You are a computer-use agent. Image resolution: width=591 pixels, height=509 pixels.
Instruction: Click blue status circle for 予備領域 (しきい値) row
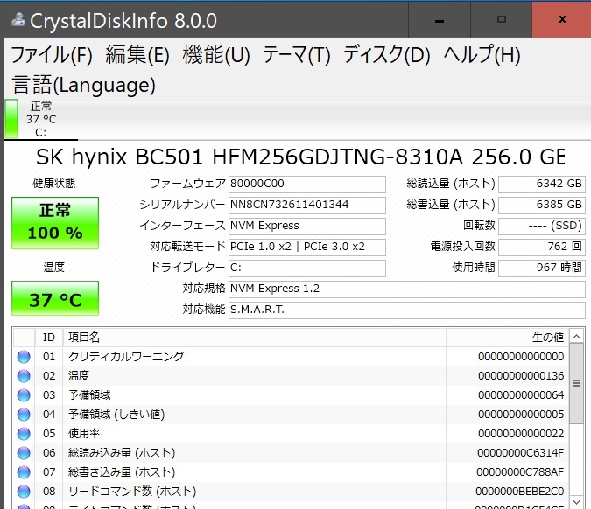(x=24, y=415)
